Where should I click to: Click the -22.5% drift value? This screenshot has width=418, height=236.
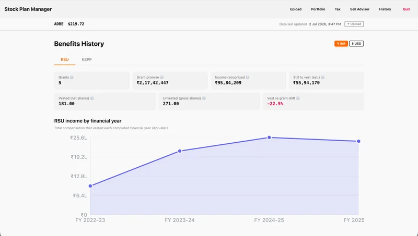tap(275, 104)
